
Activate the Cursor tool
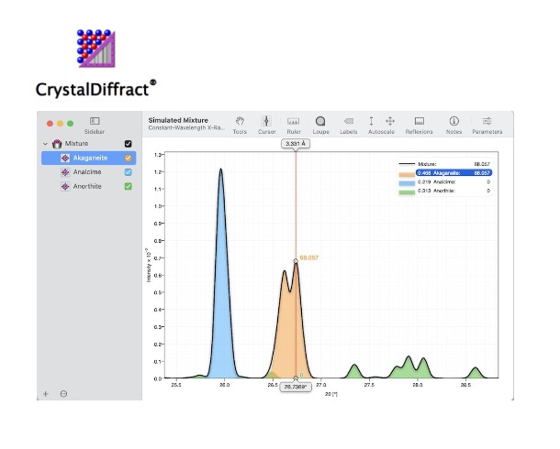tap(266, 122)
